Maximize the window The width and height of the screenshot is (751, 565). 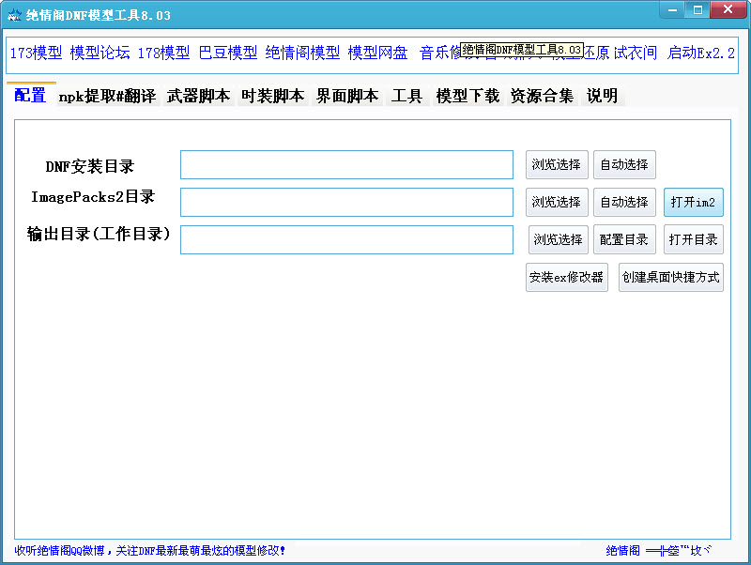(x=697, y=9)
